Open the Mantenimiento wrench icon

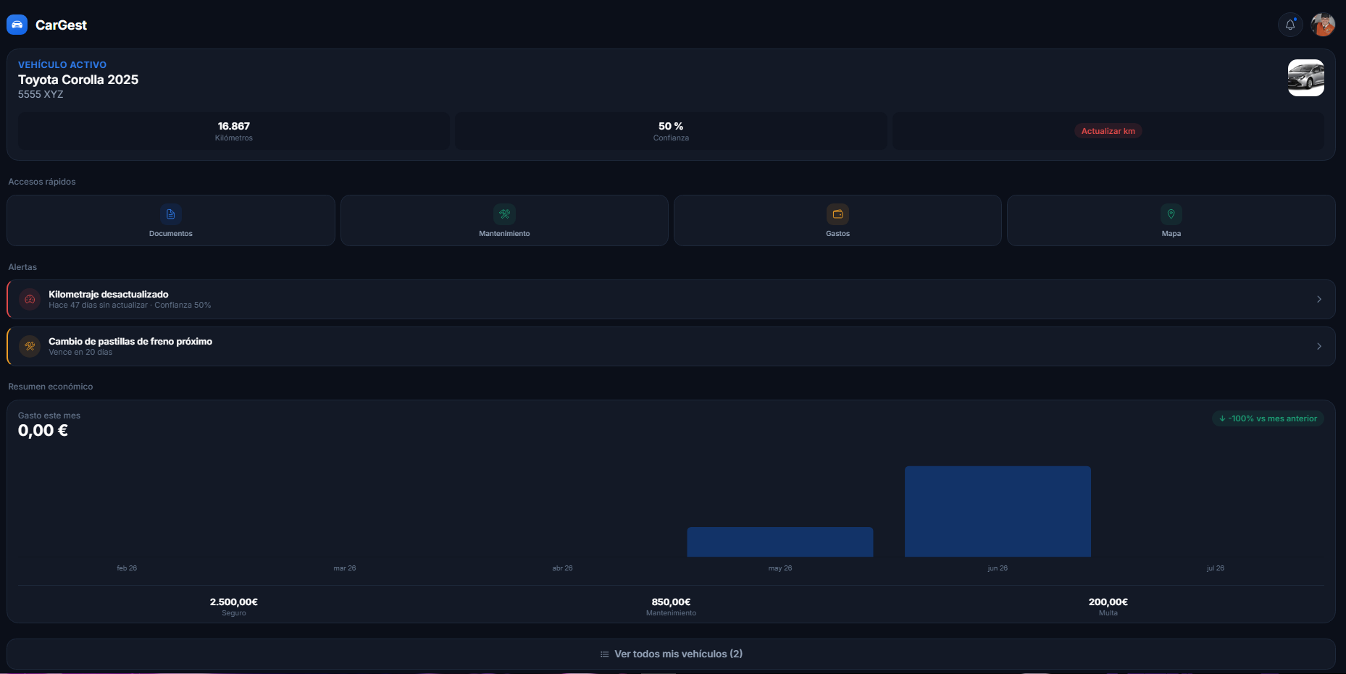tap(504, 214)
